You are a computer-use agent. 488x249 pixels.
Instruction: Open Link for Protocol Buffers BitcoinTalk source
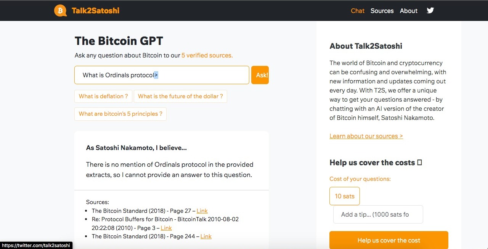pyautogui.click(x=166, y=228)
